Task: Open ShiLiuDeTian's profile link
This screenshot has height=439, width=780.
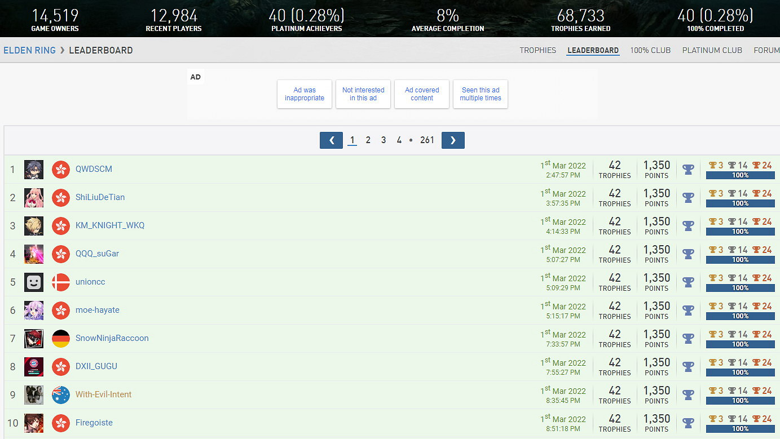Action: coord(100,197)
